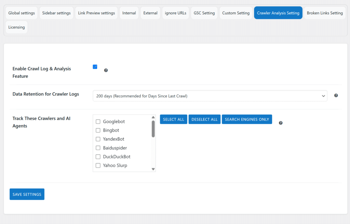The height and width of the screenshot is (224, 350).
Task: Expand retention options with the chevron arrow
Action: click(x=323, y=96)
